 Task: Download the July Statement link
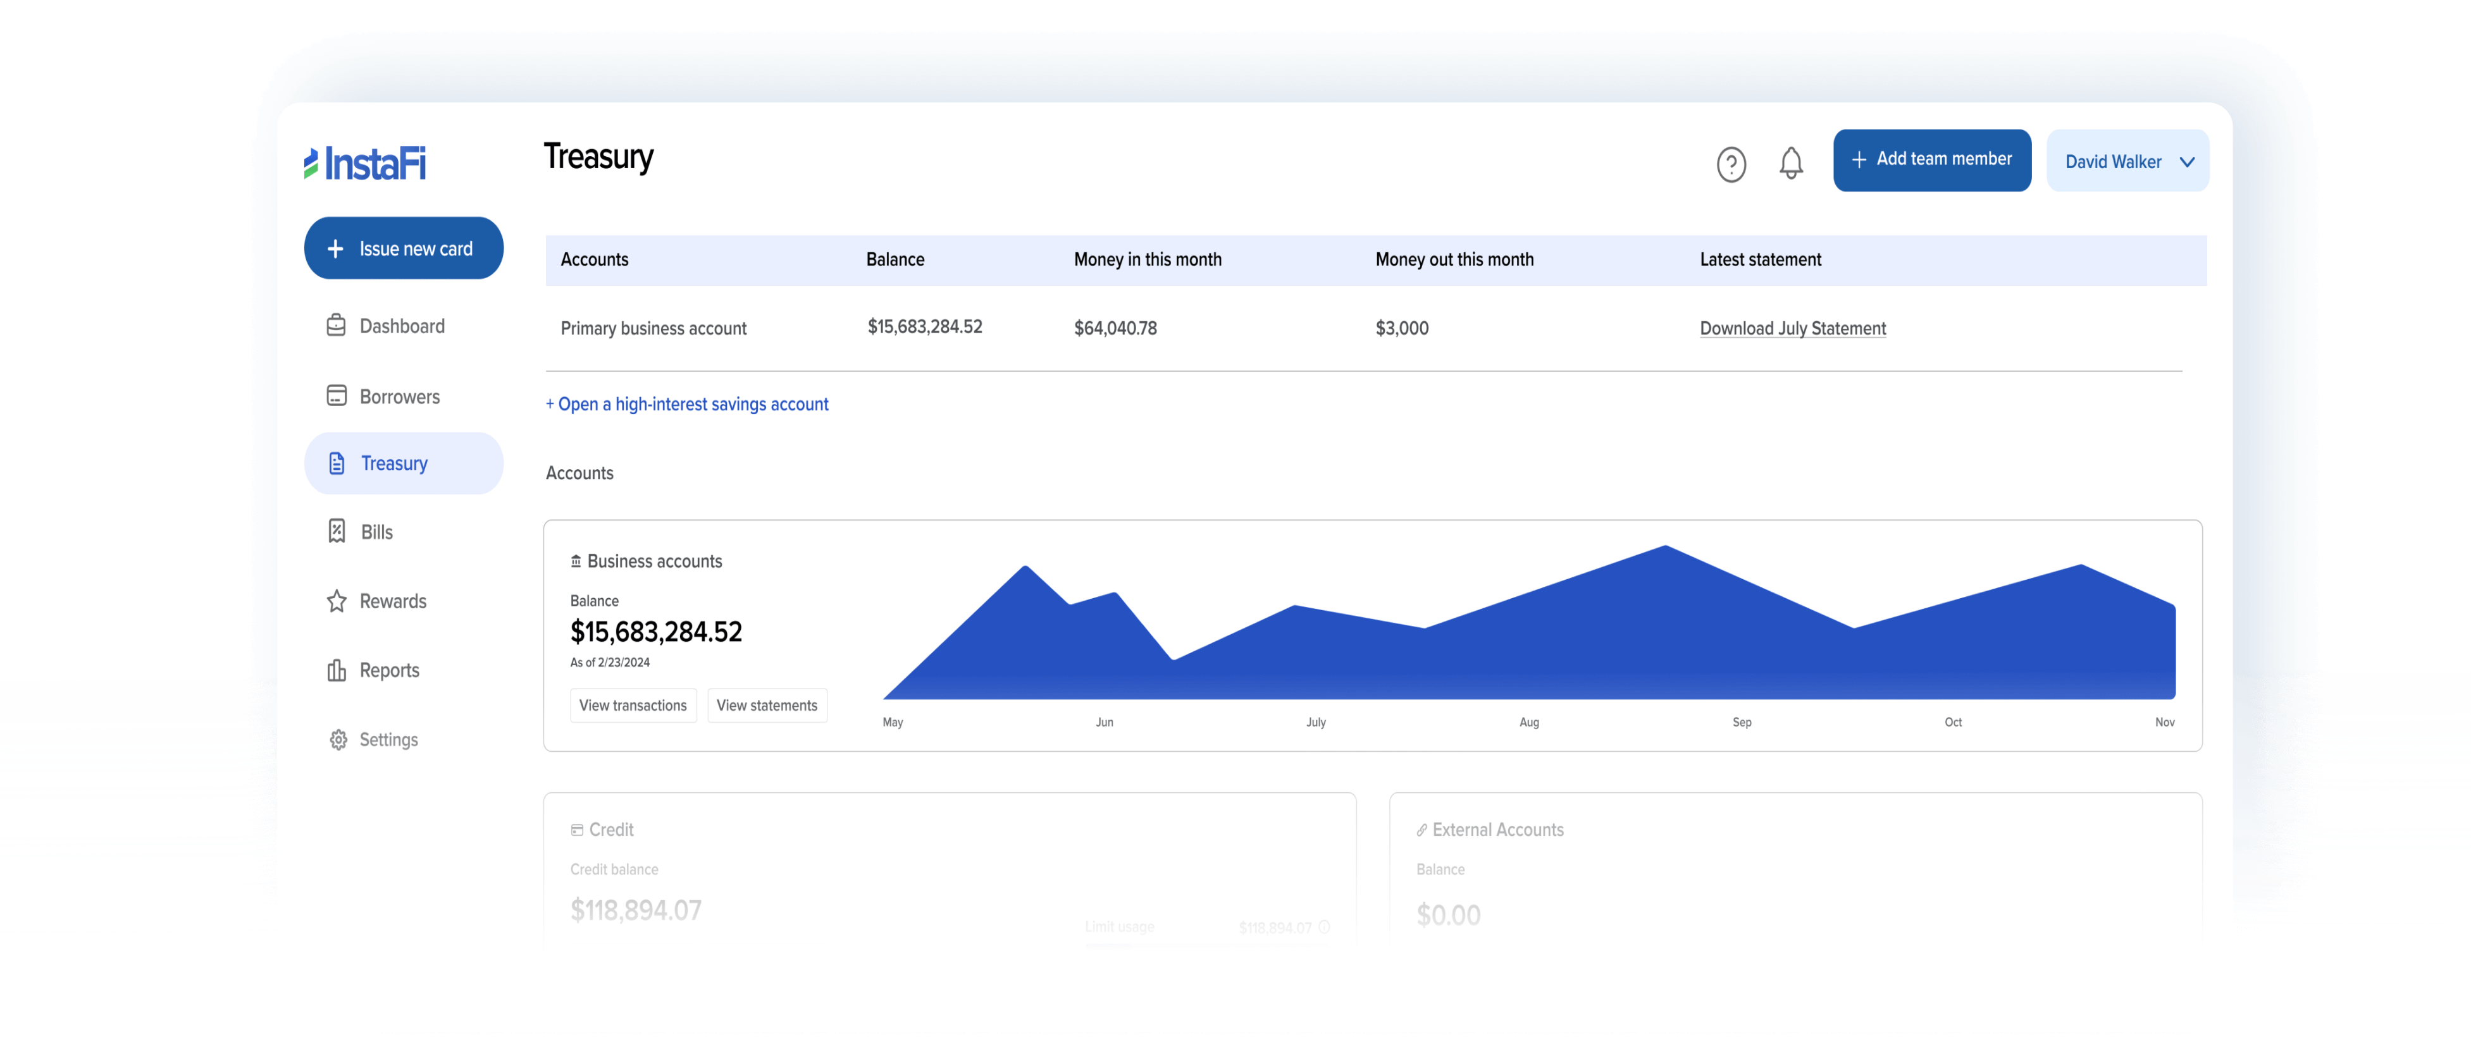1792,328
